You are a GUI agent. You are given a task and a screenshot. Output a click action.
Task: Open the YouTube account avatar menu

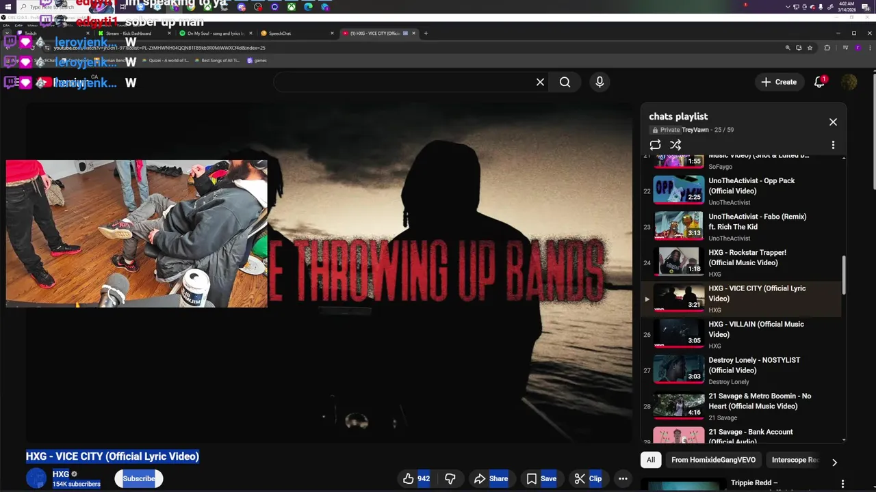(x=849, y=82)
